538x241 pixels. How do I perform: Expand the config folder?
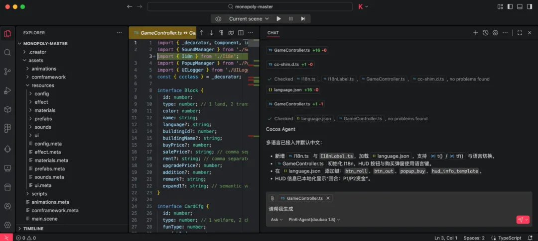pyautogui.click(x=41, y=93)
